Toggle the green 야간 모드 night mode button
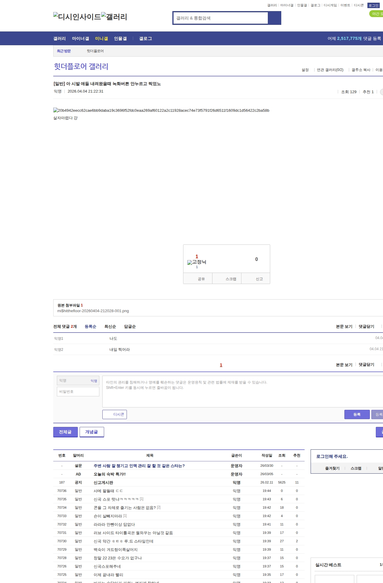This screenshot has height=583, width=383. (x=376, y=14)
